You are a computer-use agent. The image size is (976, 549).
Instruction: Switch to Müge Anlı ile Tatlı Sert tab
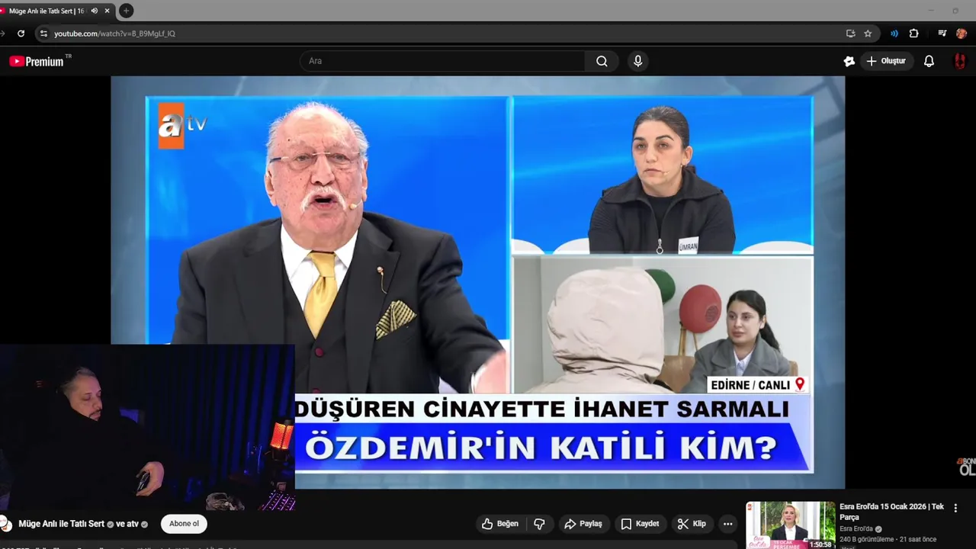tap(46, 11)
